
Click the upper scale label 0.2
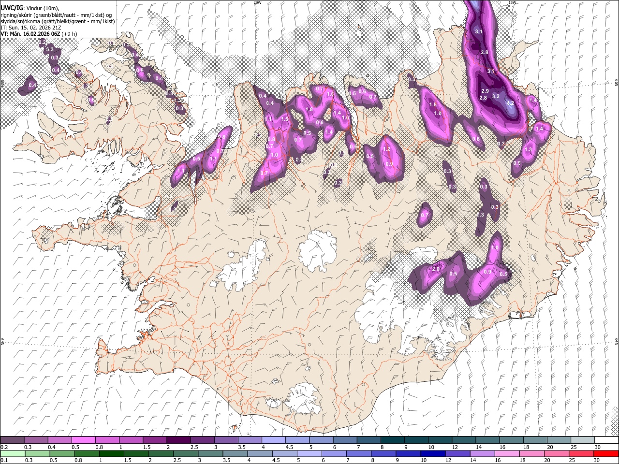pos(4,447)
